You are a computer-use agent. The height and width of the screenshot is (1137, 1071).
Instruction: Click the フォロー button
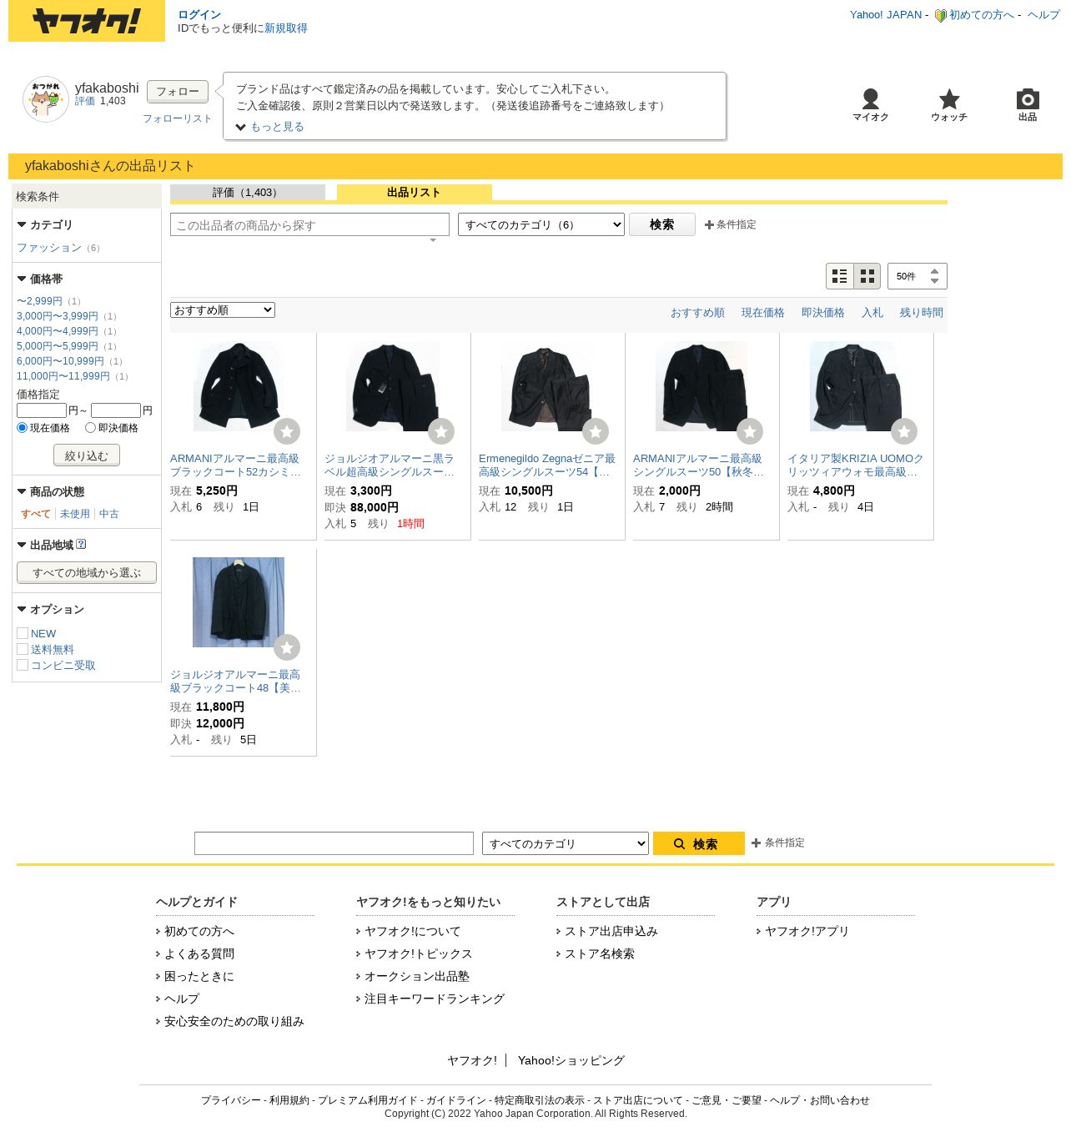[x=178, y=92]
